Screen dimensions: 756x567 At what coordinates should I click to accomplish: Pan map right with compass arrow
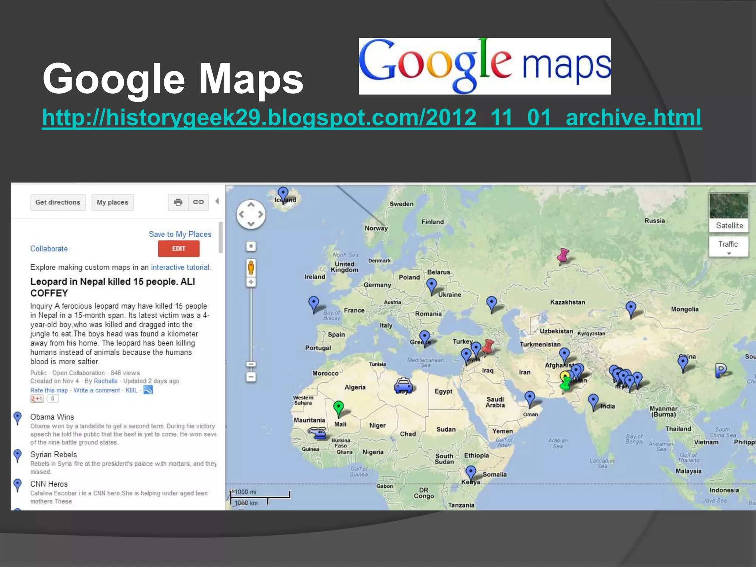coord(261,214)
